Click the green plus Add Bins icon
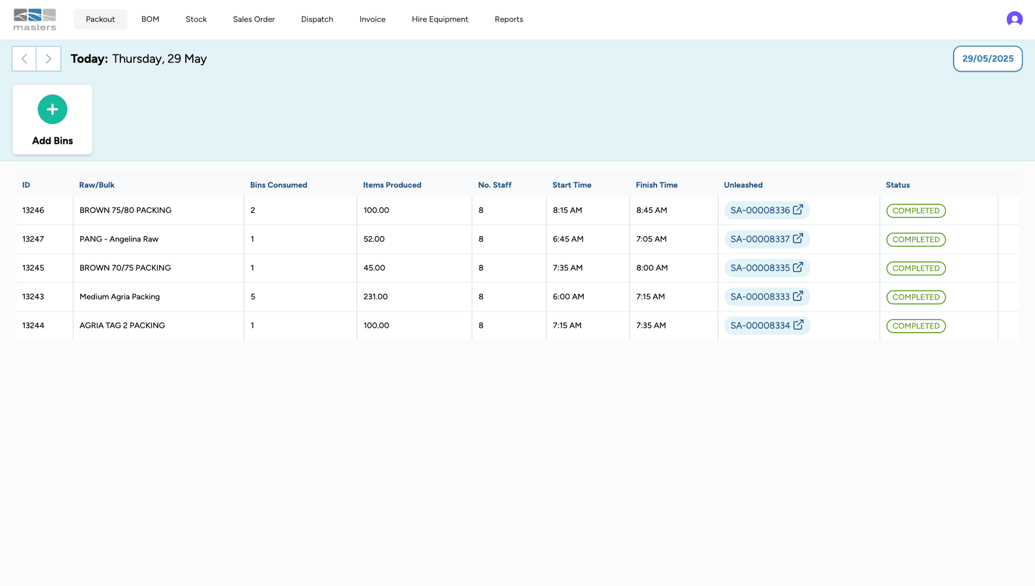The height and width of the screenshot is (586, 1035). (52, 109)
